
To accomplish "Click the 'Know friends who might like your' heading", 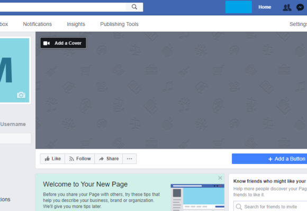I will coord(270,181).
